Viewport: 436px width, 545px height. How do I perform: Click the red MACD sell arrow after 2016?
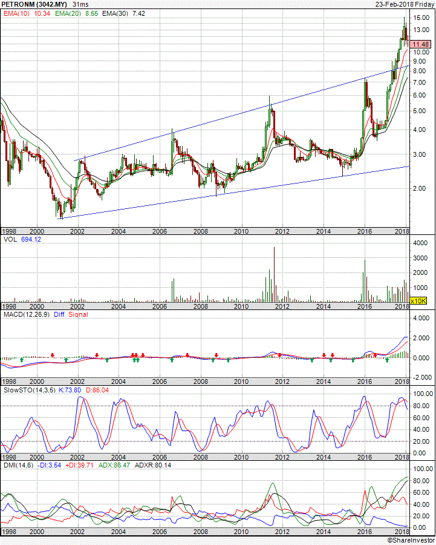pyautogui.click(x=376, y=355)
